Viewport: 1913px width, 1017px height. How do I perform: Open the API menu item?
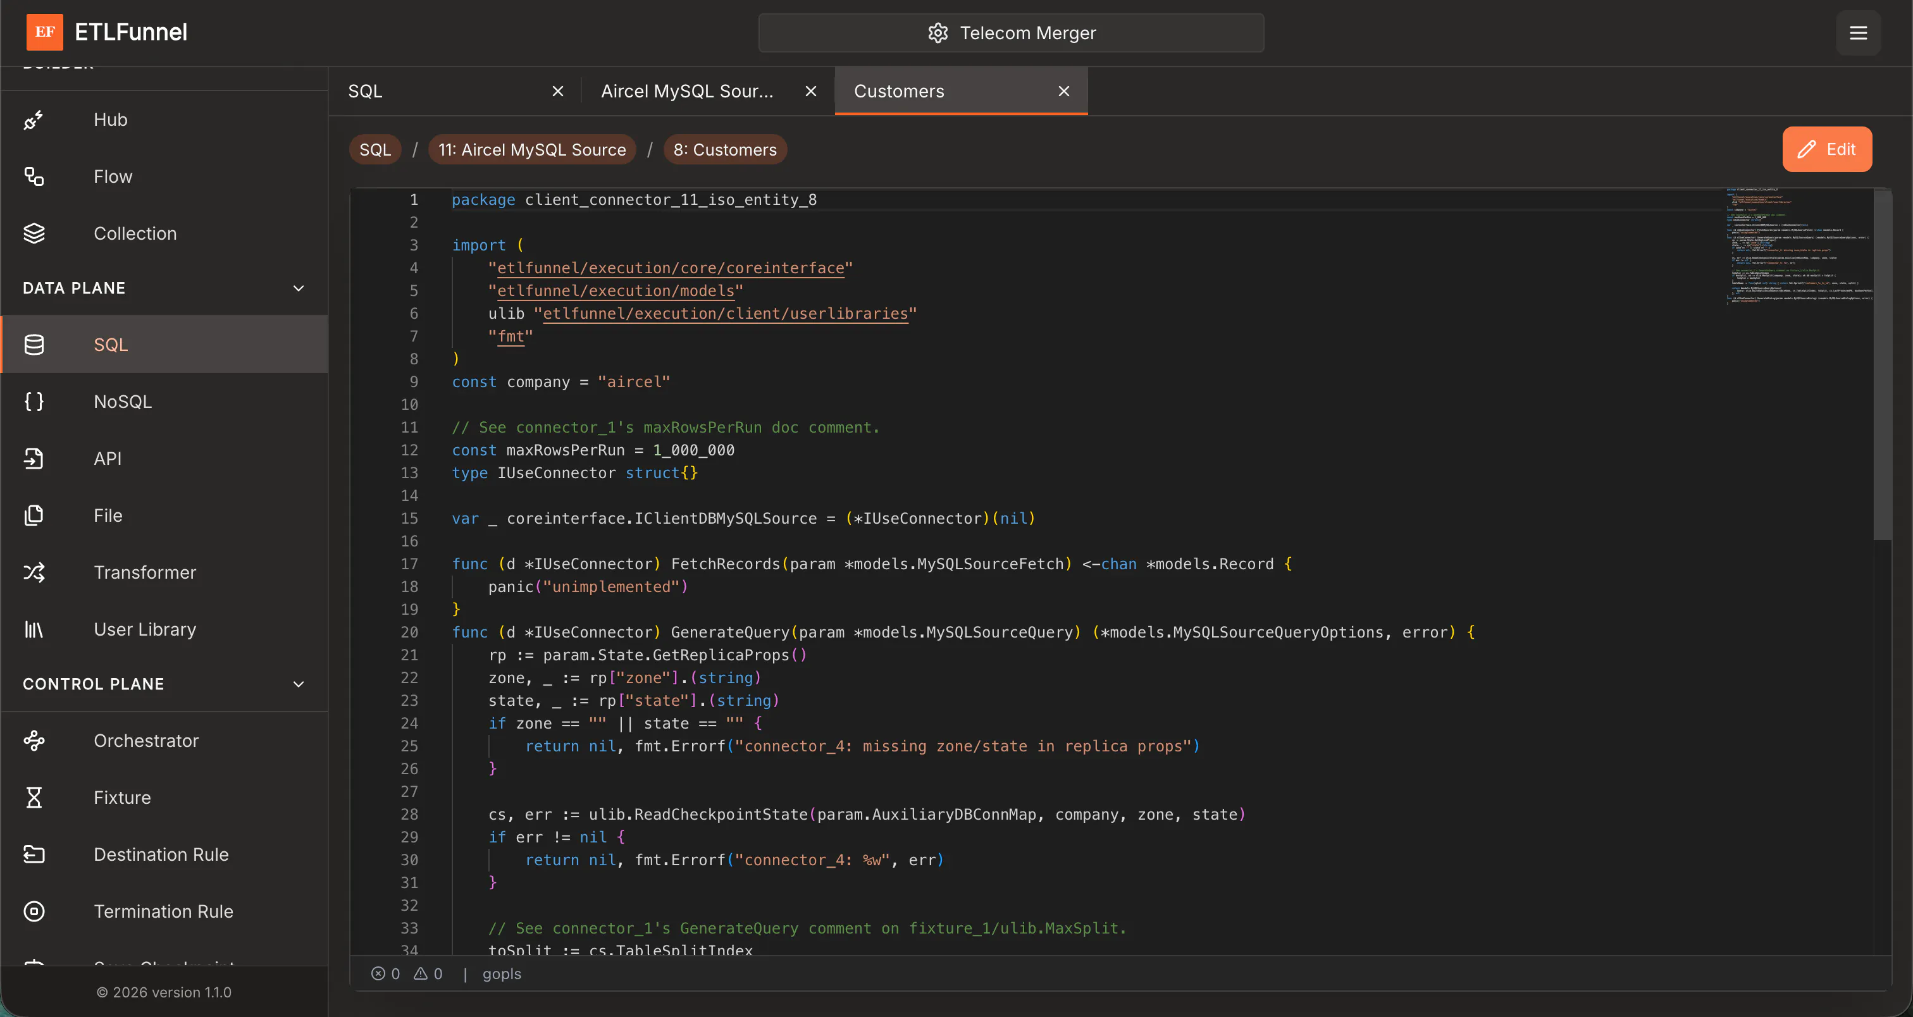[165, 459]
